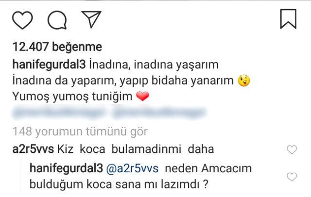Click the red heart emoji in caption
Viewport: 311px width, 197px height.
click(142, 96)
